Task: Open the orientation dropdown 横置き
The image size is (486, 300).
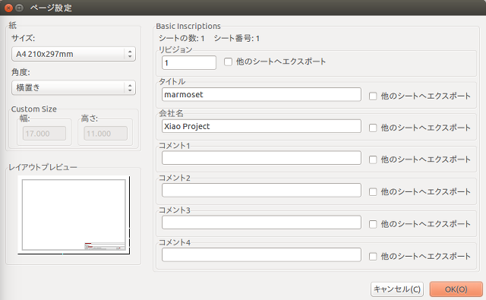Action: click(74, 87)
